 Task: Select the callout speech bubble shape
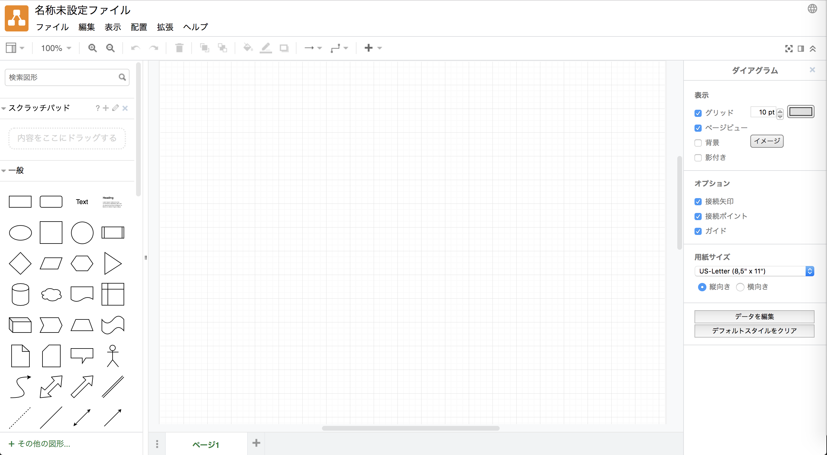(82, 356)
